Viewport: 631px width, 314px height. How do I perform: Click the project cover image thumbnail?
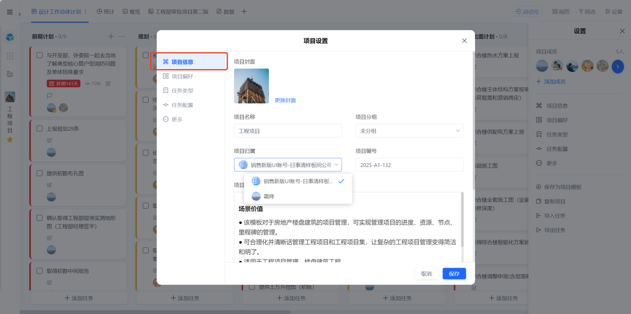point(251,86)
